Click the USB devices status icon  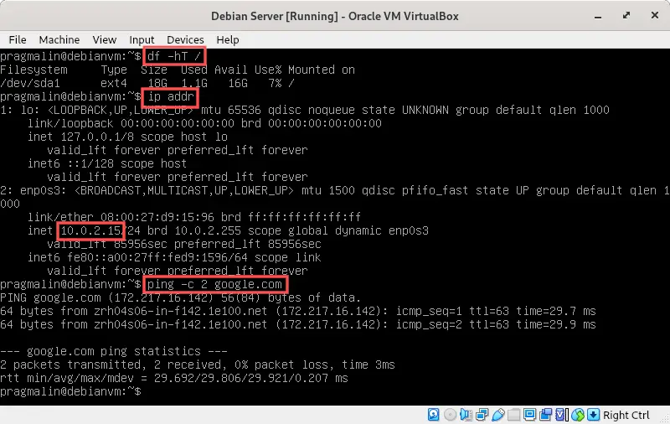pyautogui.click(x=497, y=415)
